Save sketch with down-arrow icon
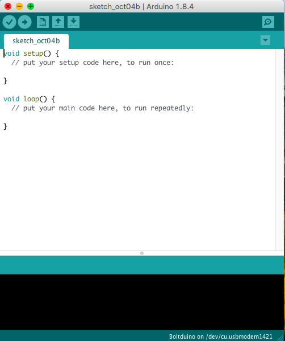The image size is (285, 341). point(74,22)
